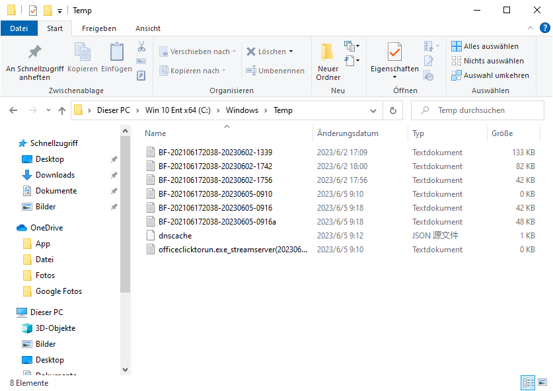Viewport: 553px width, 391px height.
Task: Select file BF-202106172038-20230602-1339
Action: [215, 153]
